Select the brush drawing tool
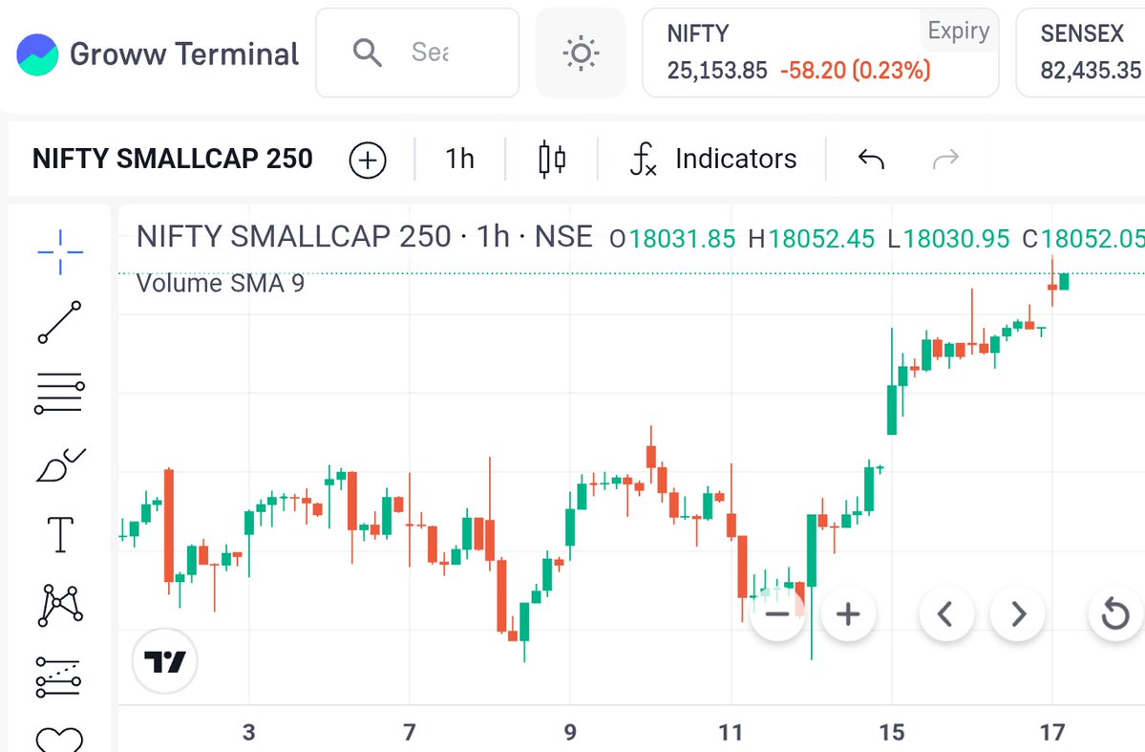 click(x=60, y=464)
